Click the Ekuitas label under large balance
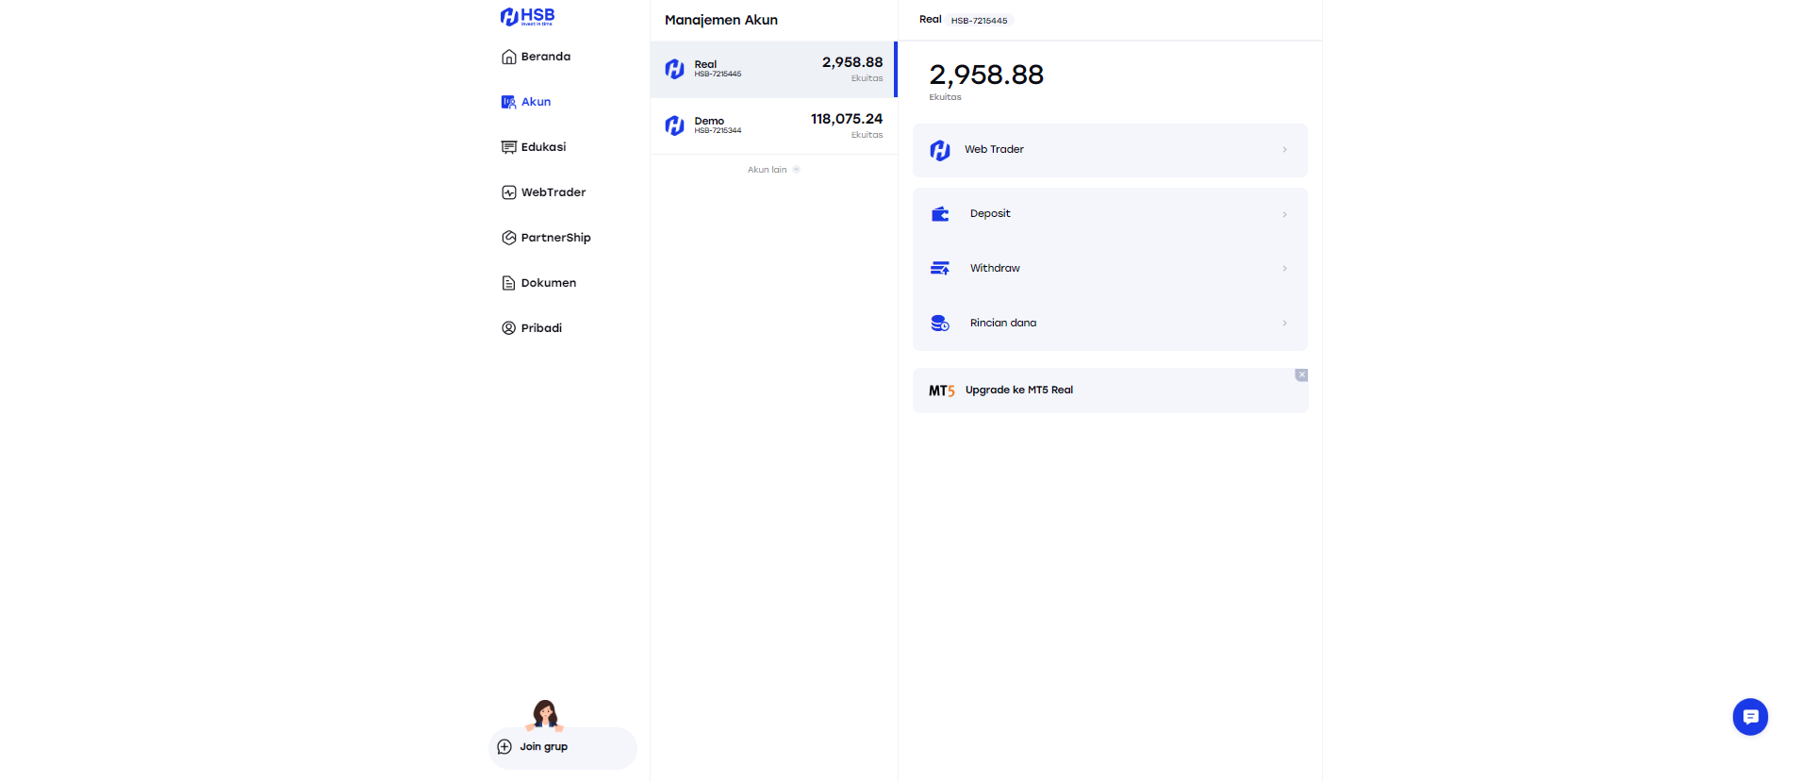Image resolution: width=1801 pixels, height=782 pixels. click(945, 97)
